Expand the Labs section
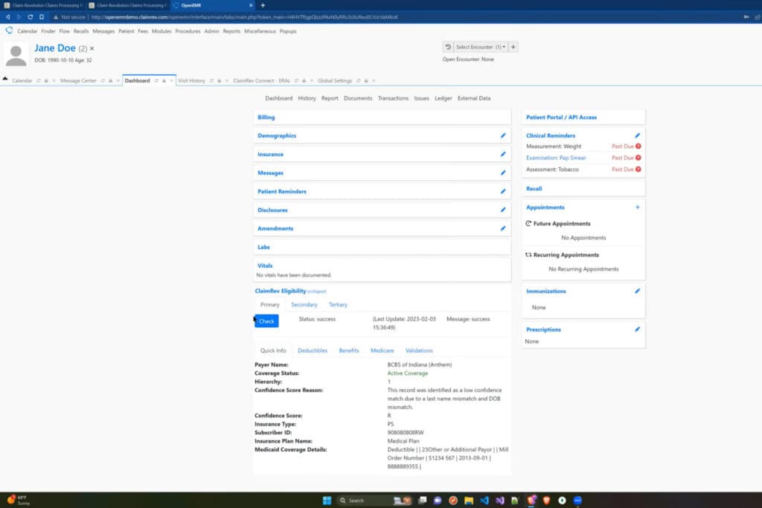The image size is (762, 508). [263, 247]
